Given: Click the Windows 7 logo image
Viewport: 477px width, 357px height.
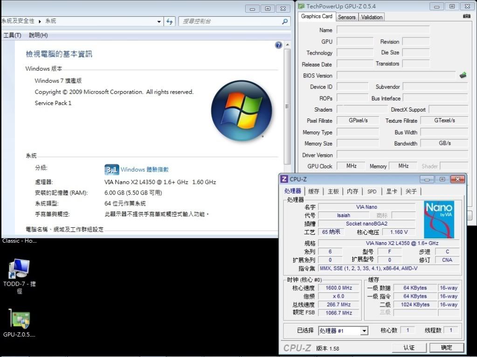Looking at the screenshot, I should tap(242, 111).
